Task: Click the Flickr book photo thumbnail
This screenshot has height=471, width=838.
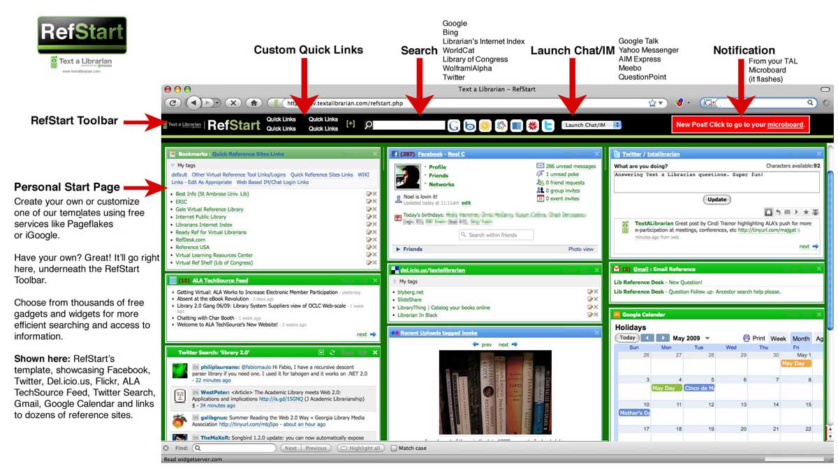Action: [x=495, y=392]
